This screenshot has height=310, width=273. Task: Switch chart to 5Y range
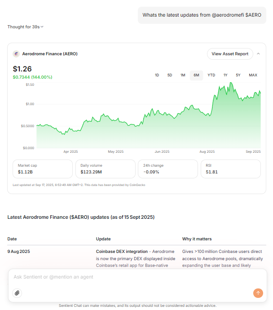tap(238, 75)
